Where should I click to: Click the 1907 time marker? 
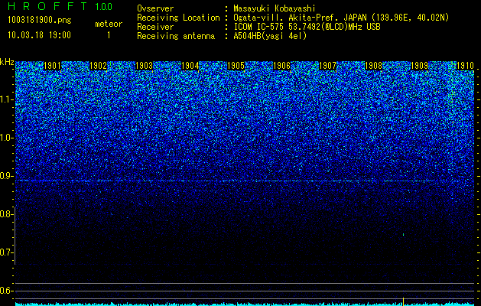[x=327, y=66]
